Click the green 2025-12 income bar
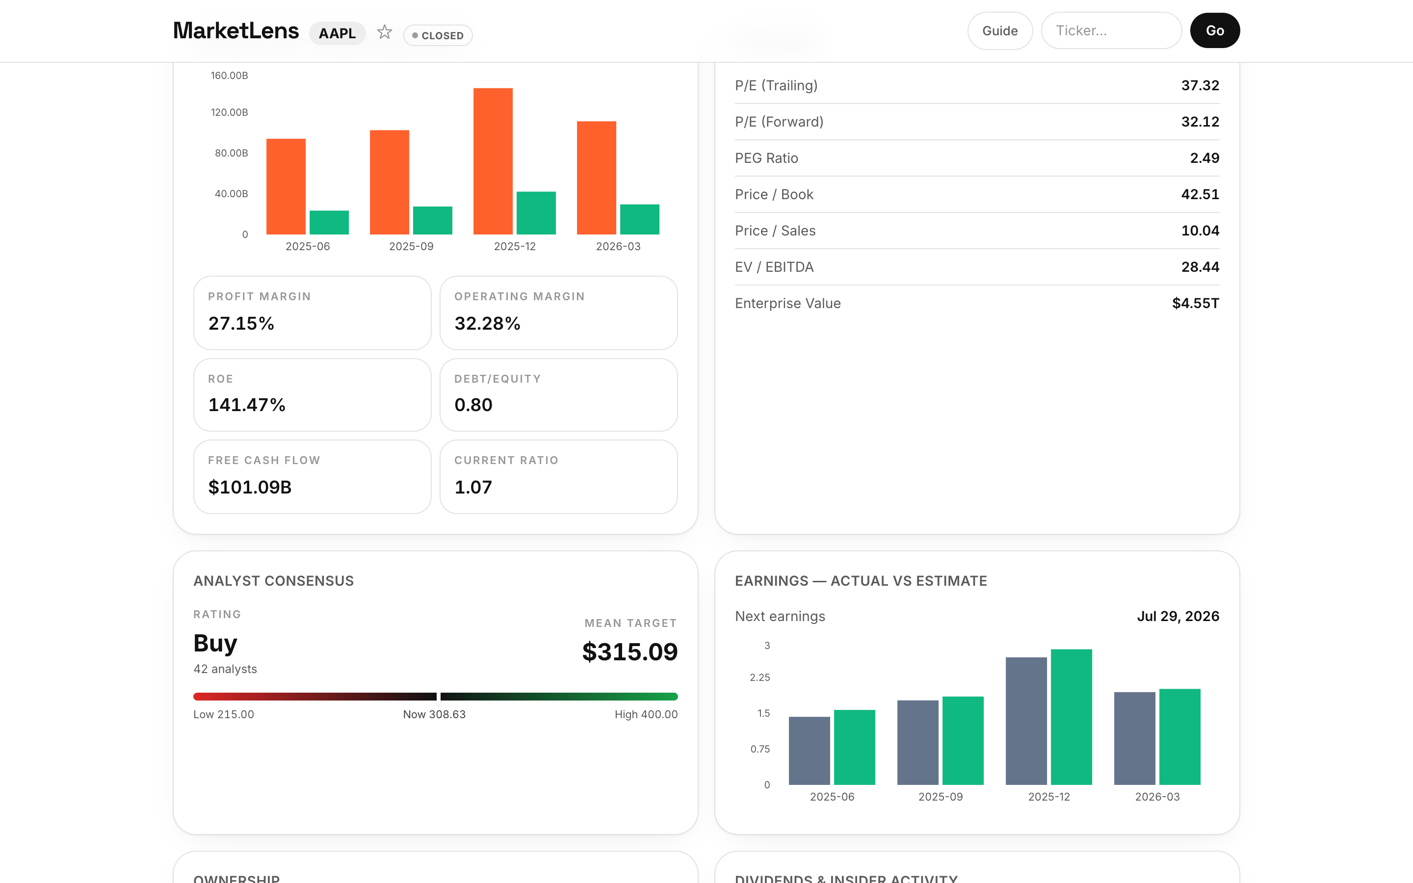The height and width of the screenshot is (883, 1413). tap(536, 213)
